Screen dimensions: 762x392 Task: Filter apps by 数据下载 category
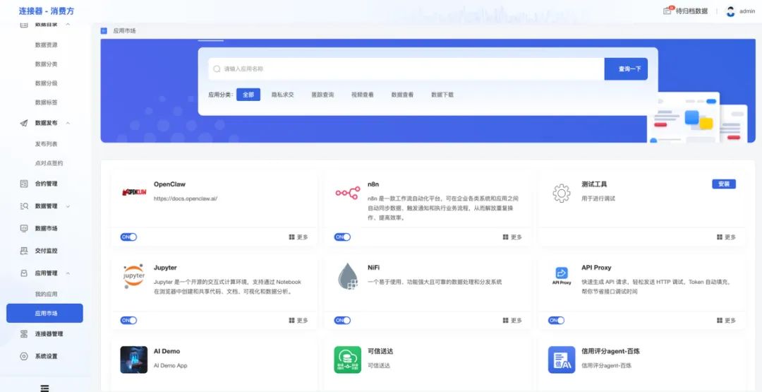pyautogui.click(x=442, y=95)
